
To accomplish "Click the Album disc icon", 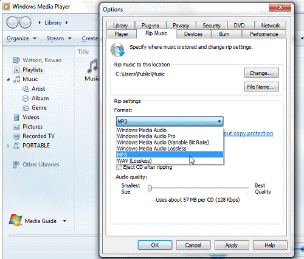I will click(26, 98).
